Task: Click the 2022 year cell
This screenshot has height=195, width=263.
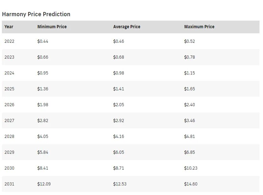Action: pos(9,41)
